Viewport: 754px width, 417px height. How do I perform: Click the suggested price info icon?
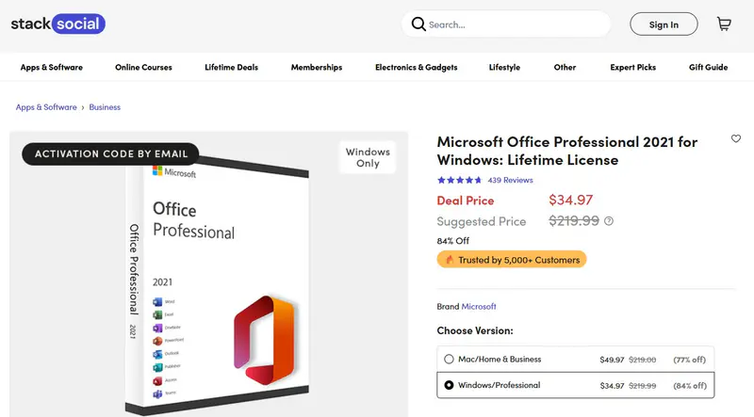point(609,221)
